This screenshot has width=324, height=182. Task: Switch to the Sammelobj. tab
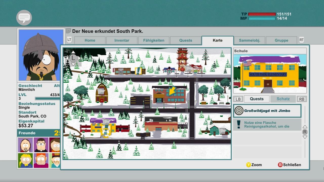click(249, 40)
